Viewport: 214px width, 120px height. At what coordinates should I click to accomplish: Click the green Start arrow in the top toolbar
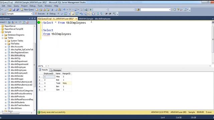91,10
